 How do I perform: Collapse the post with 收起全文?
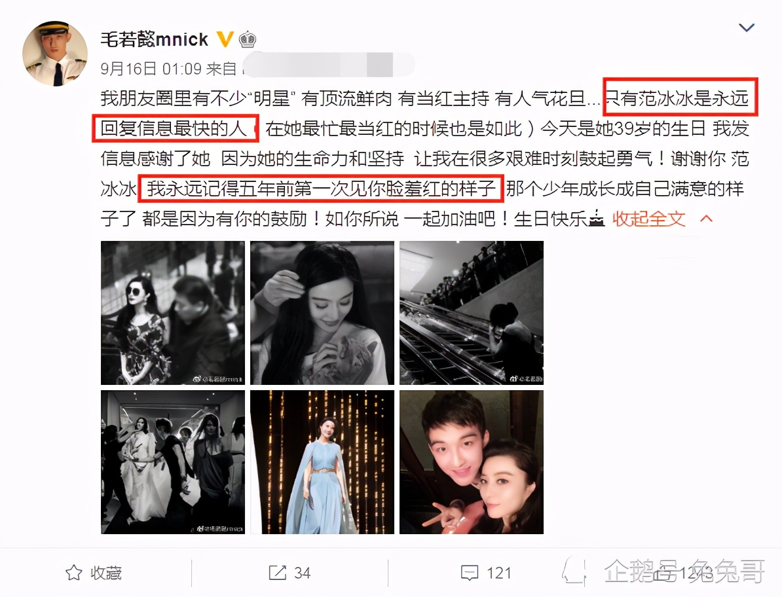pyautogui.click(x=649, y=218)
